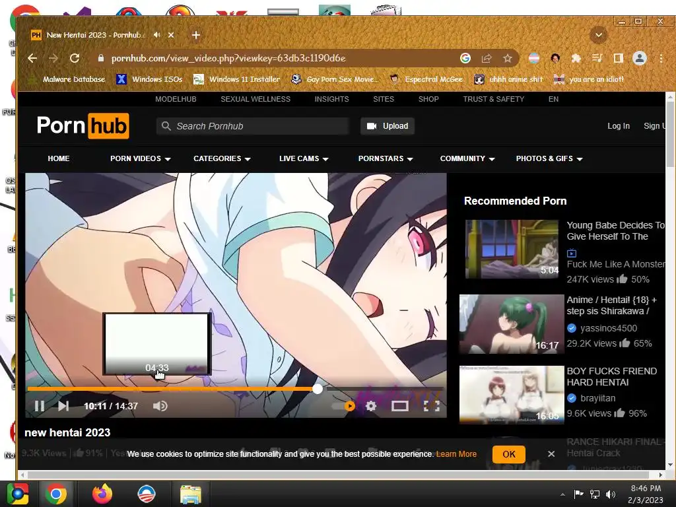Image resolution: width=676 pixels, height=507 pixels.
Task: Mute the active browser tab audio icon
Action: tap(157, 35)
